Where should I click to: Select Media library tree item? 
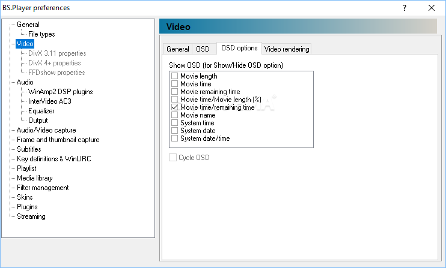[x=35, y=178]
